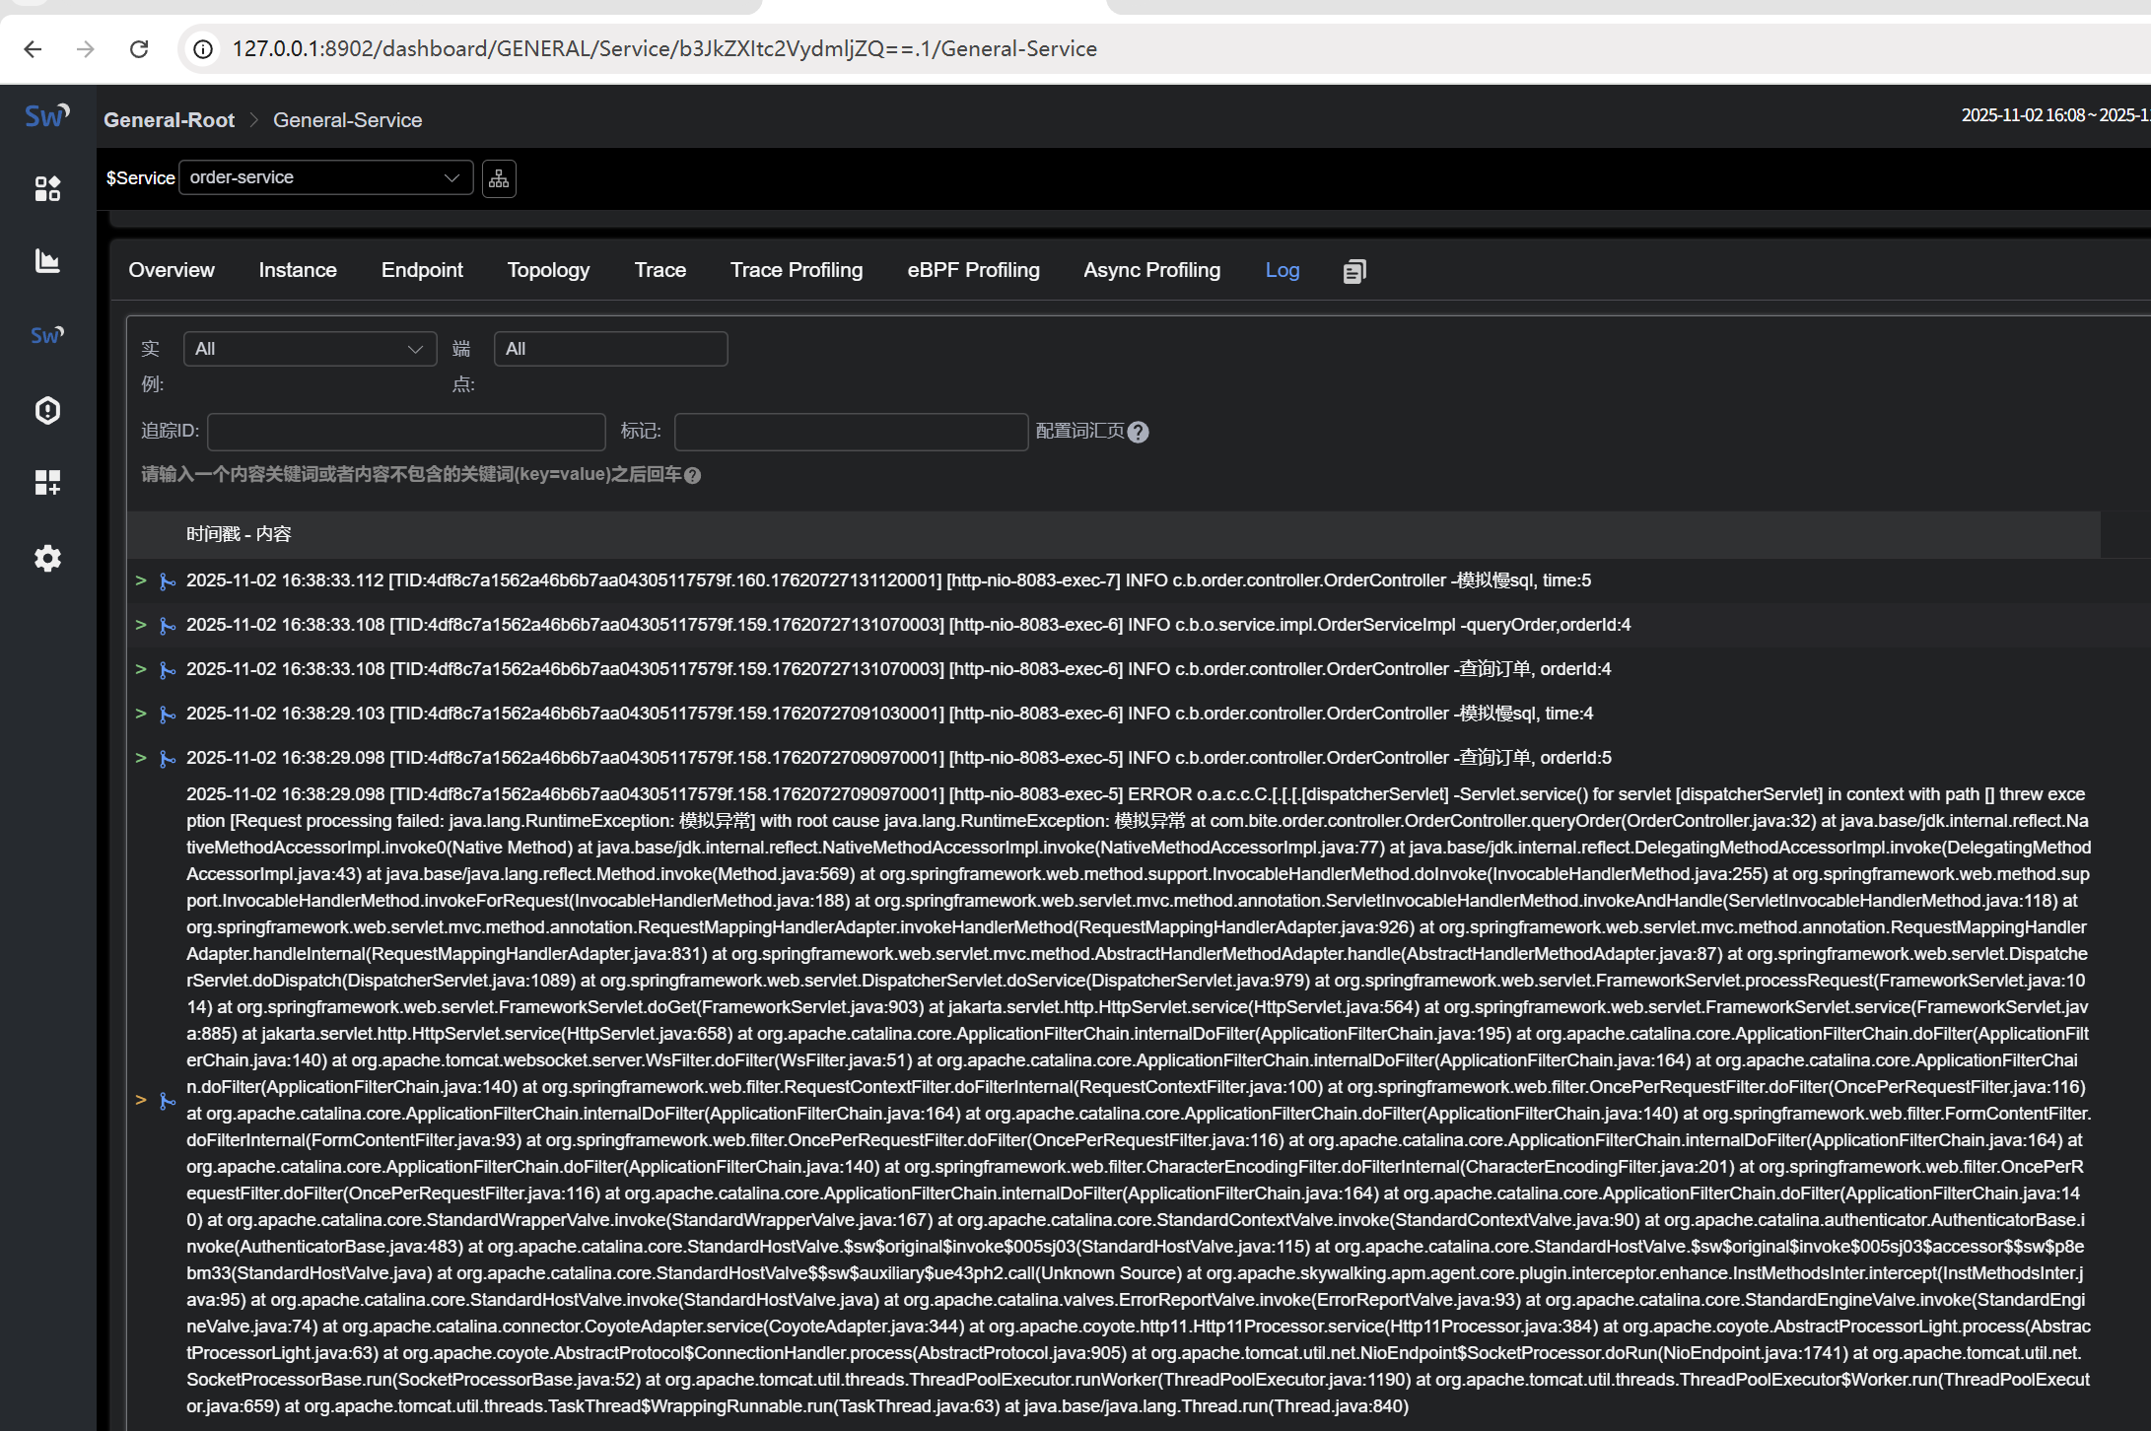This screenshot has height=1431, width=2151.
Task: Expand the ERROR dispatcherServlet log row arrow
Action: (x=141, y=1100)
